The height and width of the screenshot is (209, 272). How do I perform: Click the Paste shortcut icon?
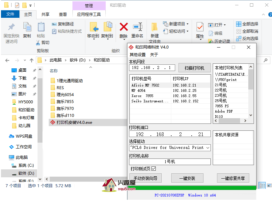coord(54,31)
